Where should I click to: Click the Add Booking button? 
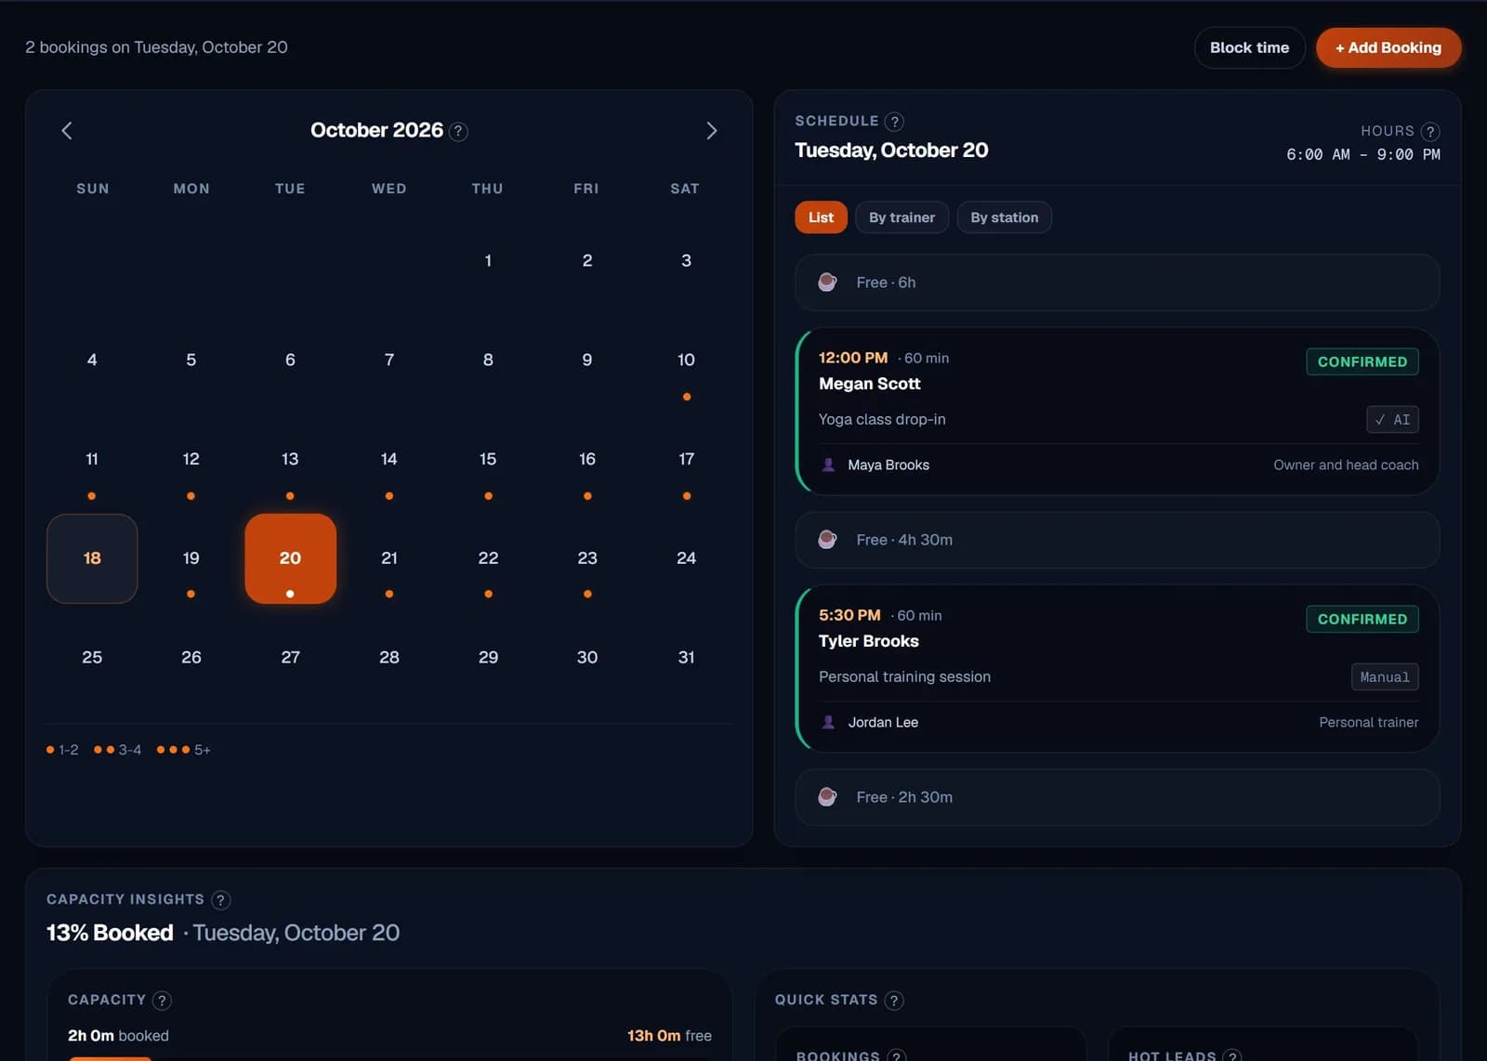1388,47
